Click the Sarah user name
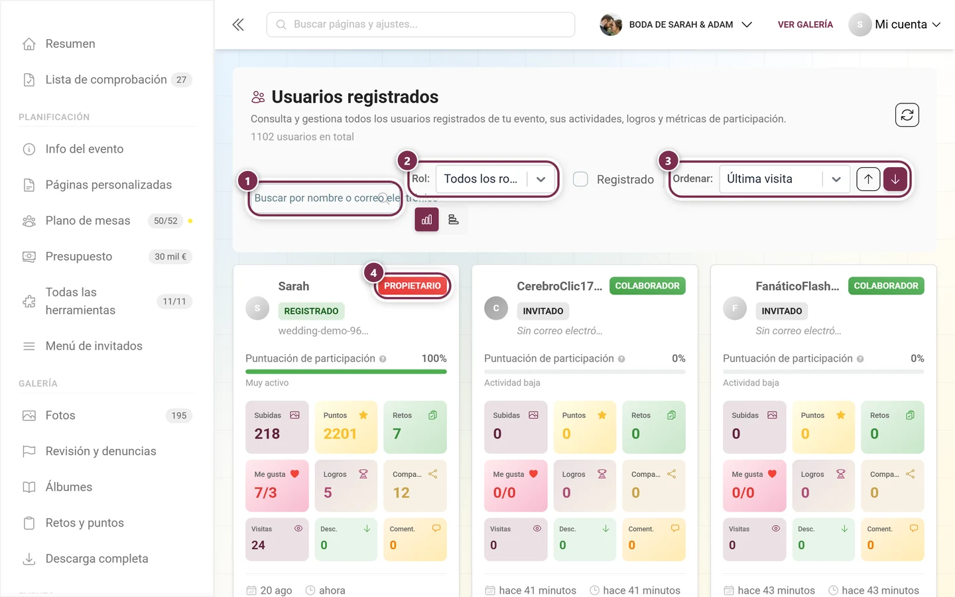Image resolution: width=955 pixels, height=597 pixels. pyautogui.click(x=294, y=287)
